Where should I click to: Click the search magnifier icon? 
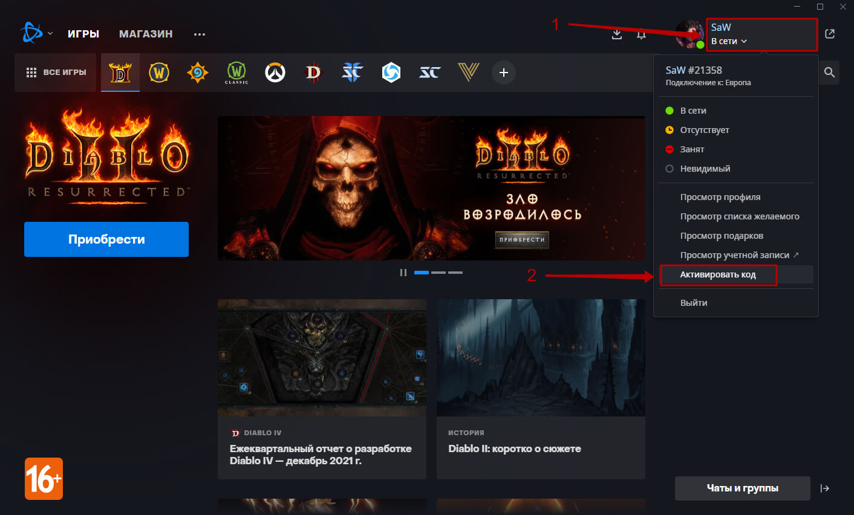tap(829, 73)
